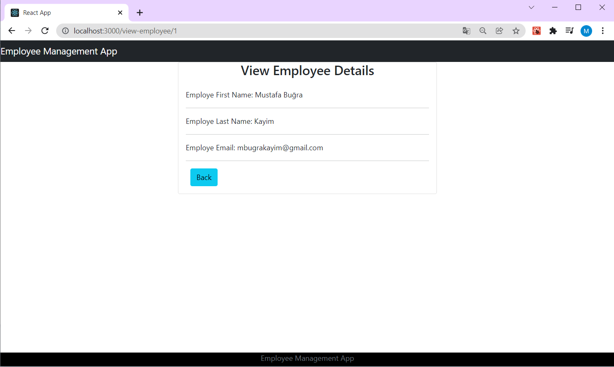The image size is (614, 367).
Task: Toggle the bookmark star for this page
Action: [x=516, y=31]
